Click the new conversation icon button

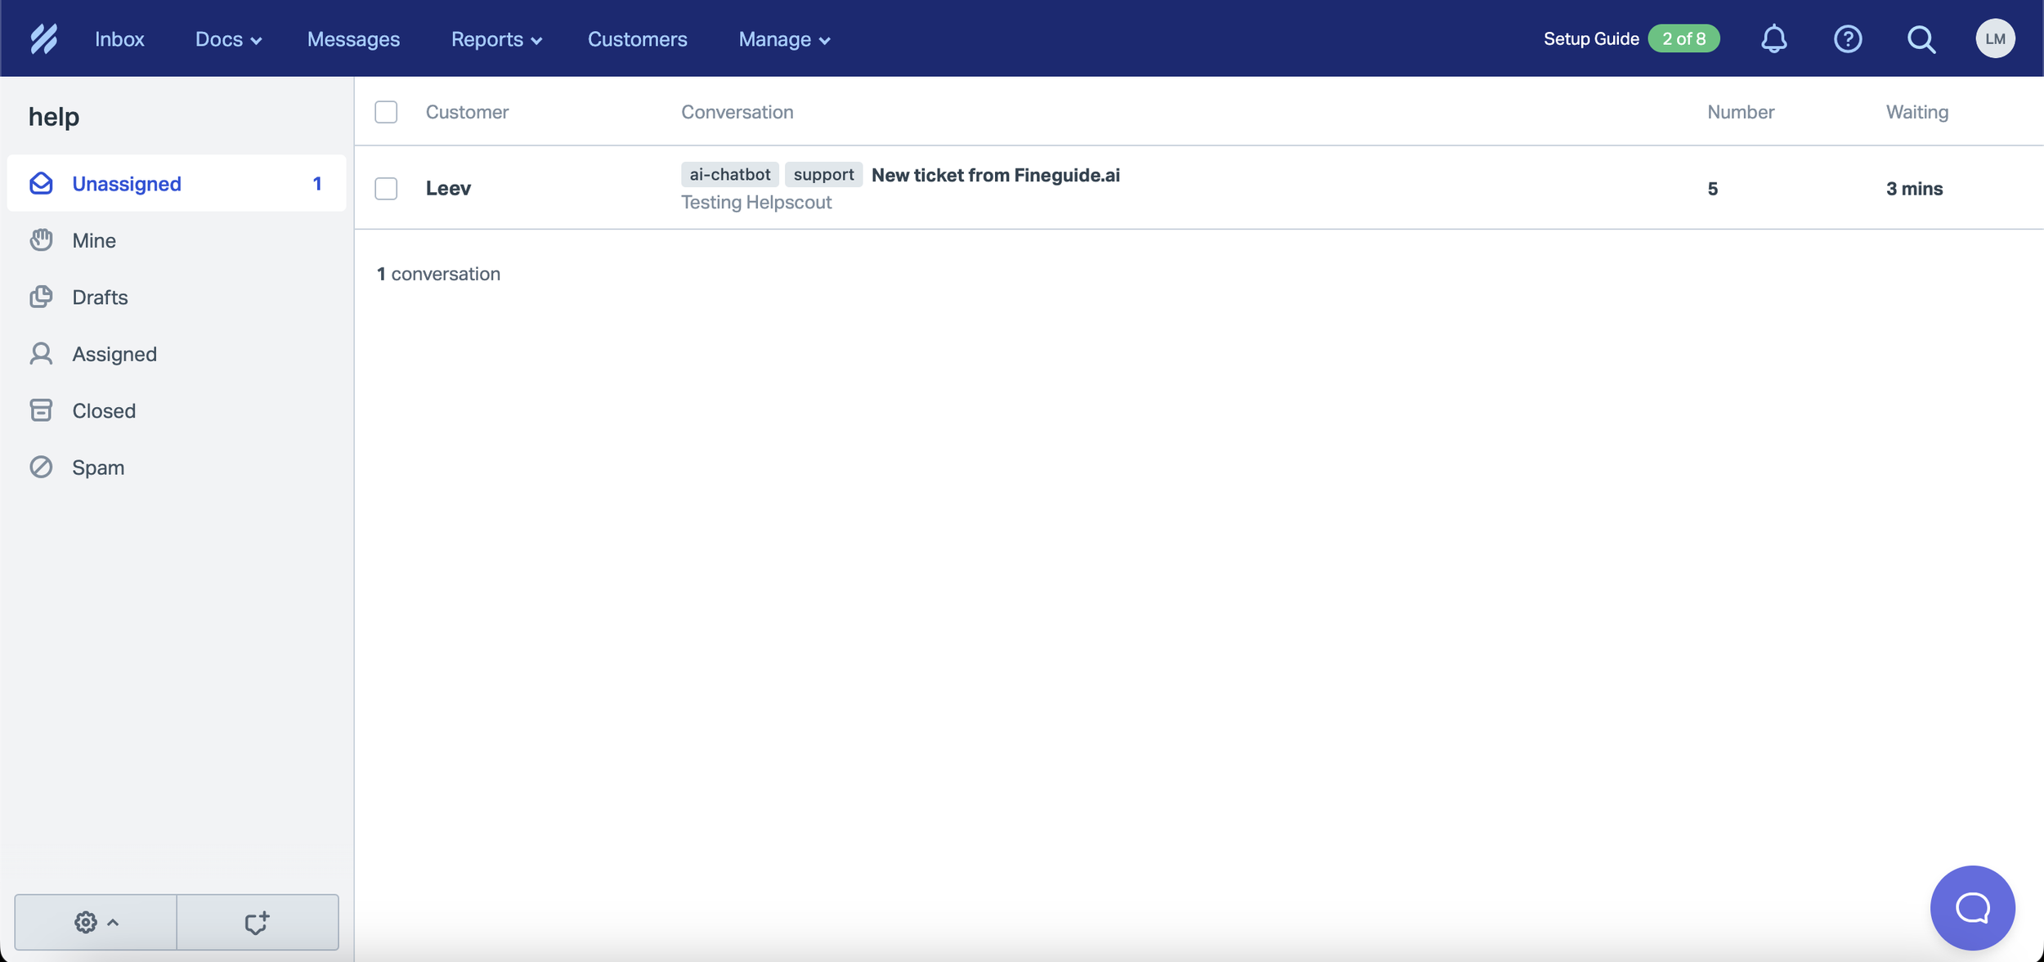(x=257, y=922)
